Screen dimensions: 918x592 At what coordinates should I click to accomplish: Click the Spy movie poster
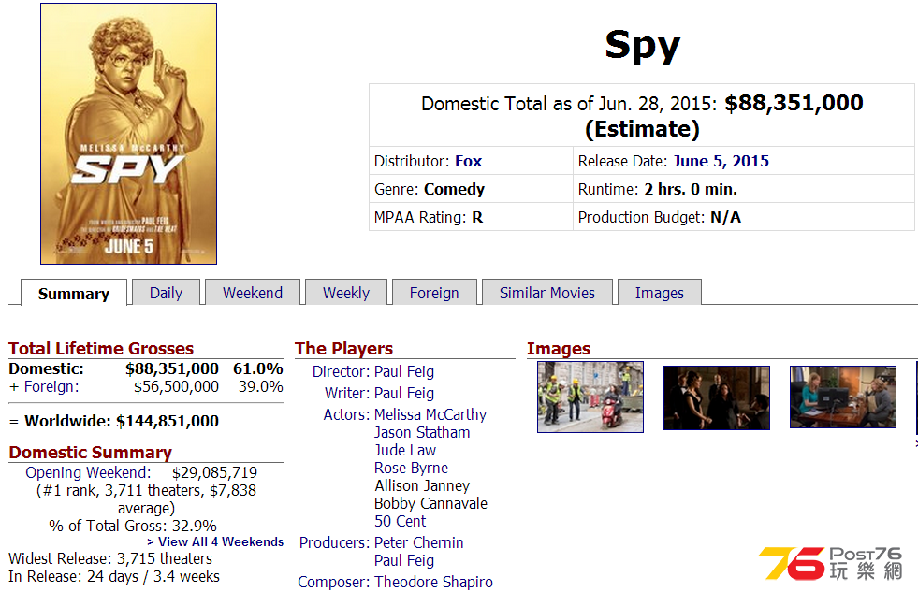pos(129,134)
